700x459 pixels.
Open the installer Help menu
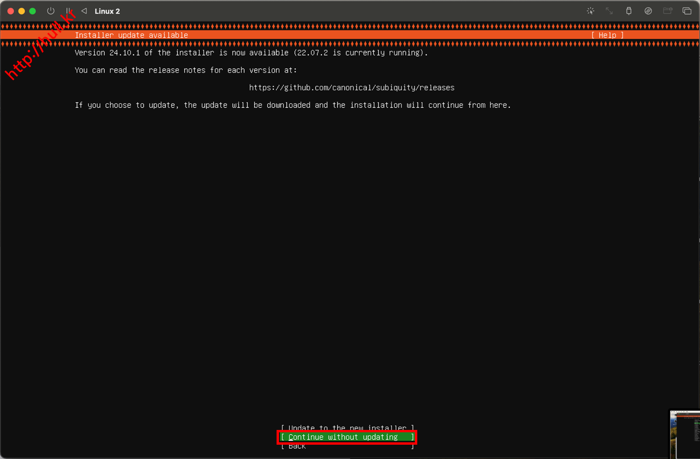click(607, 35)
